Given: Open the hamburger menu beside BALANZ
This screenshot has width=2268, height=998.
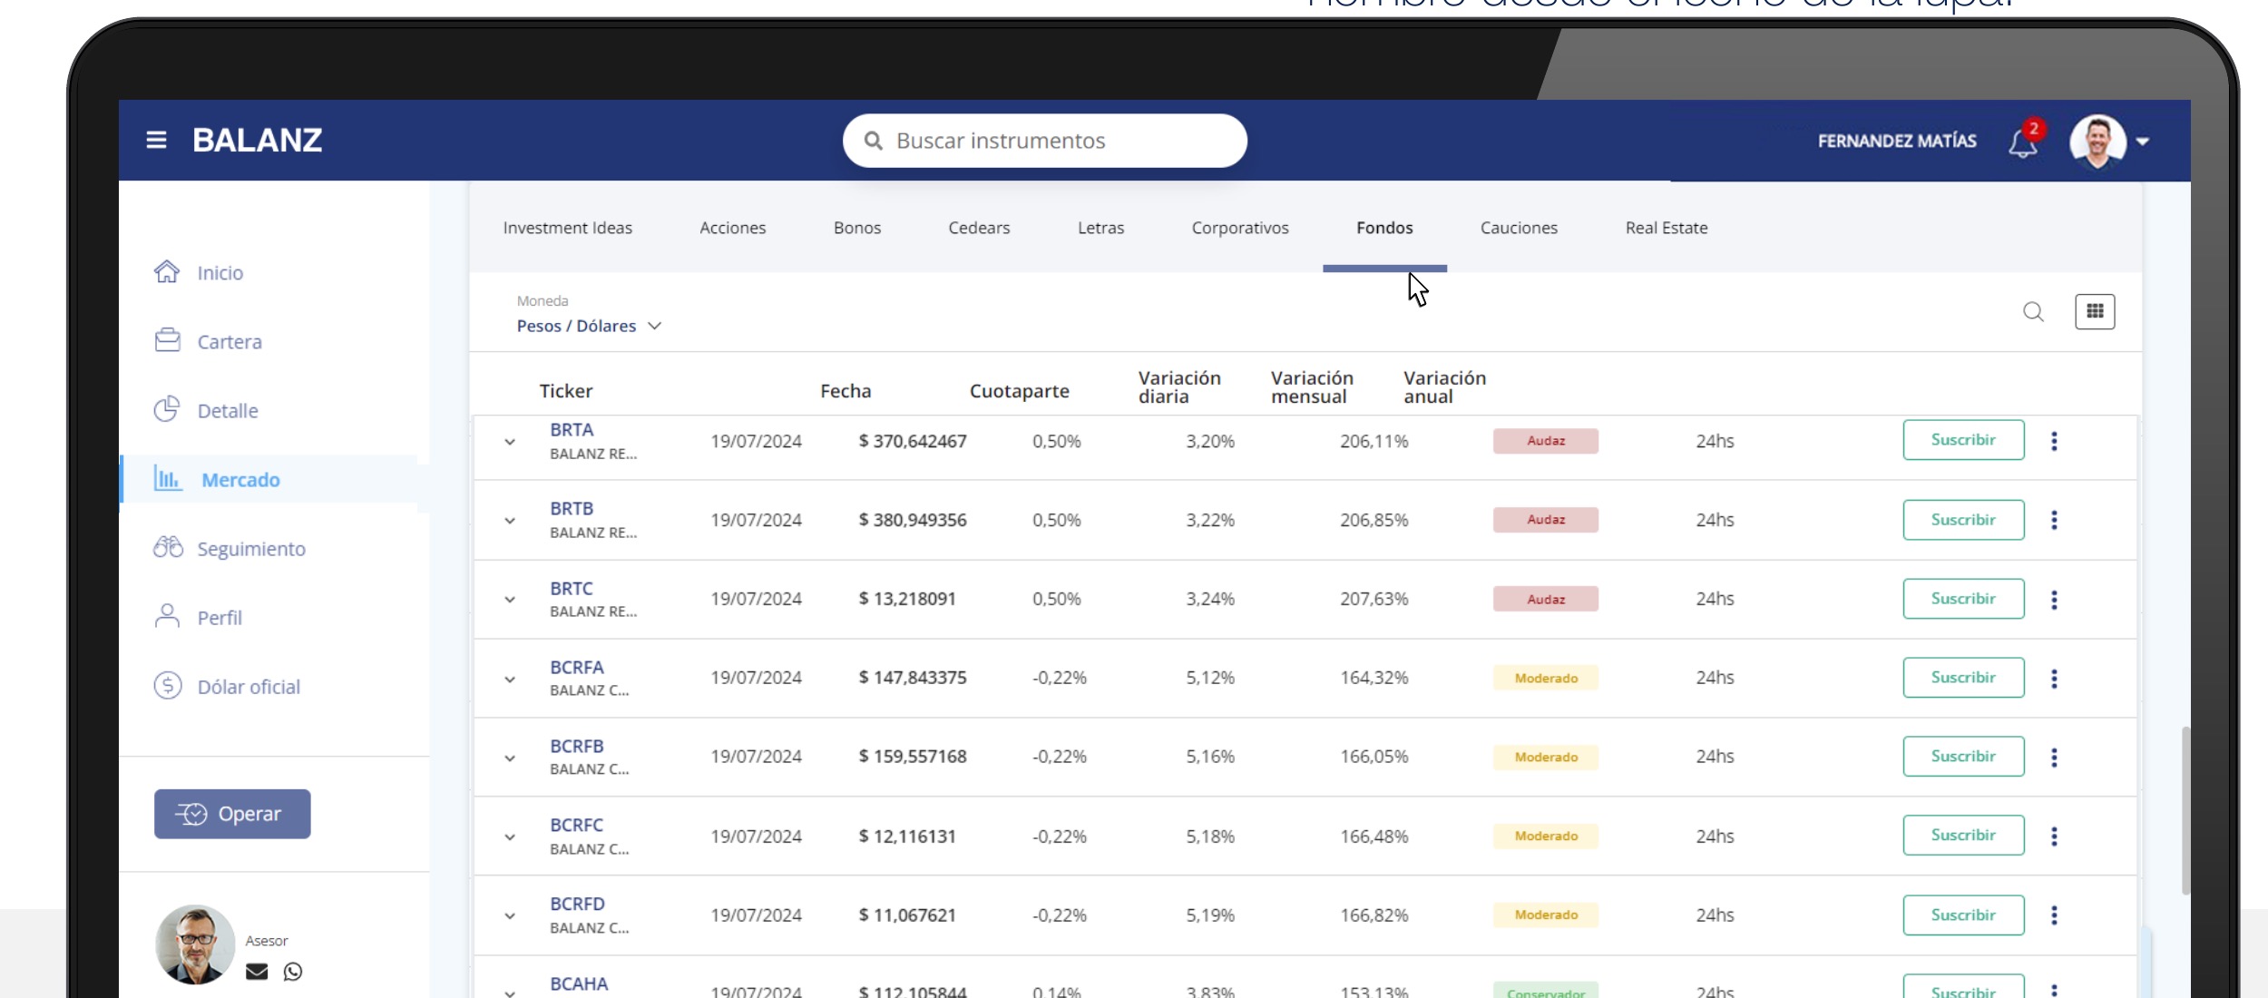Looking at the screenshot, I should (x=156, y=141).
